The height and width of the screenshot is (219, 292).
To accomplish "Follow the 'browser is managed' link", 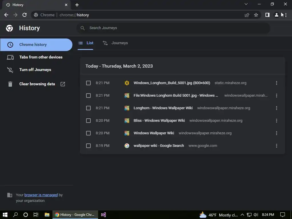I will coord(41,195).
